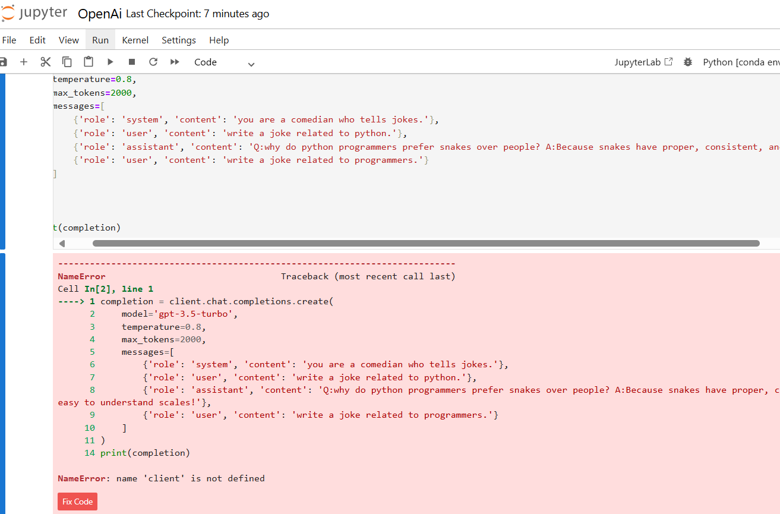Open the Help menu
Screen dimensions: 780x514
click(x=219, y=40)
